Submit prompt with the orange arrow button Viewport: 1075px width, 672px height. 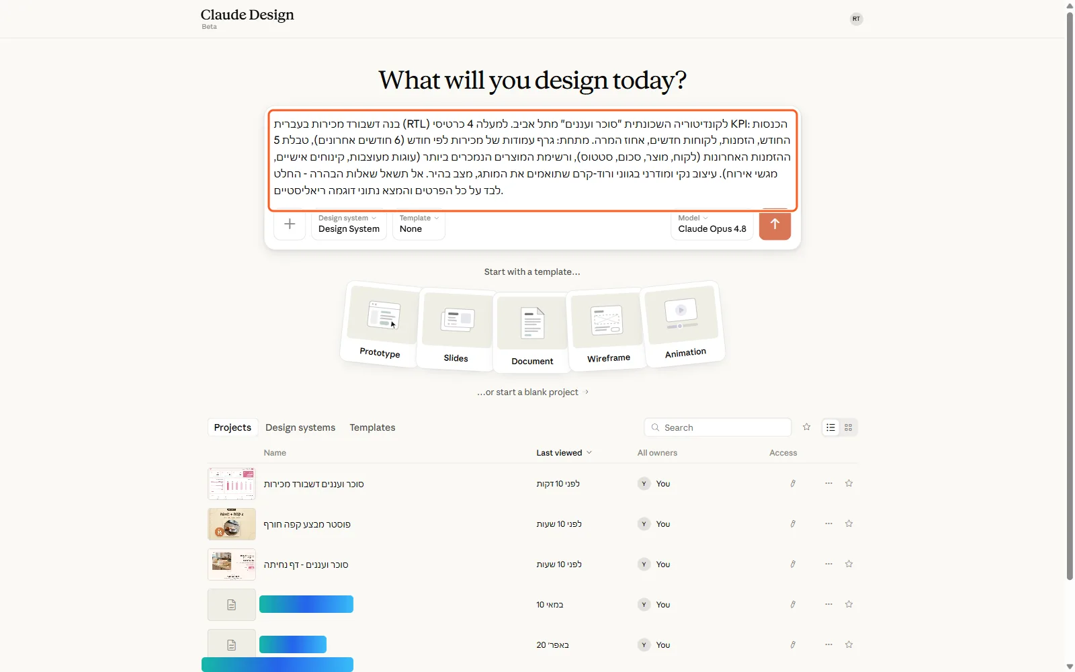click(775, 224)
